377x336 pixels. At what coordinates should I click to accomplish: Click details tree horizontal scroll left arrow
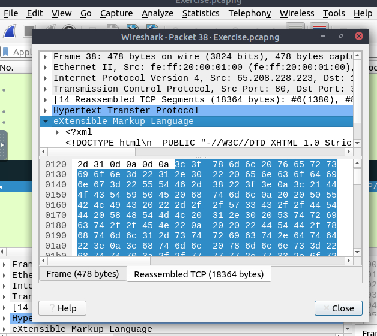click(43, 152)
